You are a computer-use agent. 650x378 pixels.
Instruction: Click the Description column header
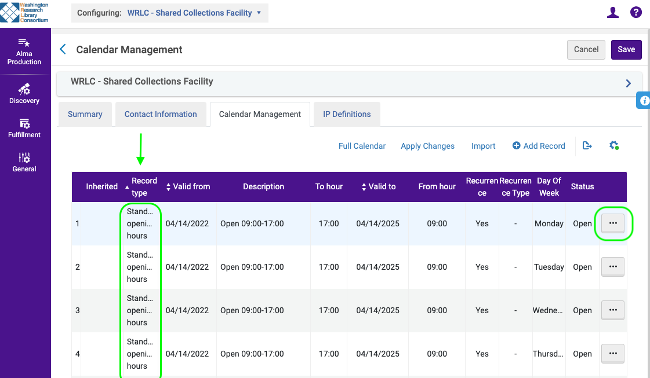[264, 187]
